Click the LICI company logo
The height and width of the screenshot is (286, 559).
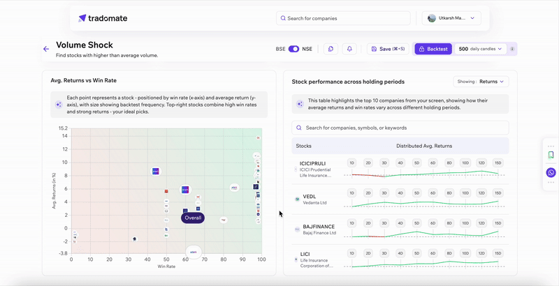(x=296, y=260)
